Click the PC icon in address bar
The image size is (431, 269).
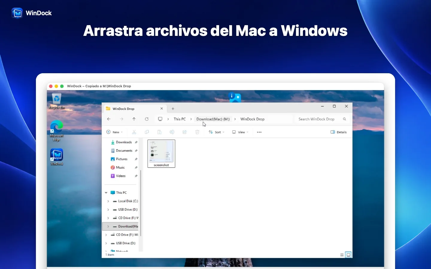coord(160,119)
